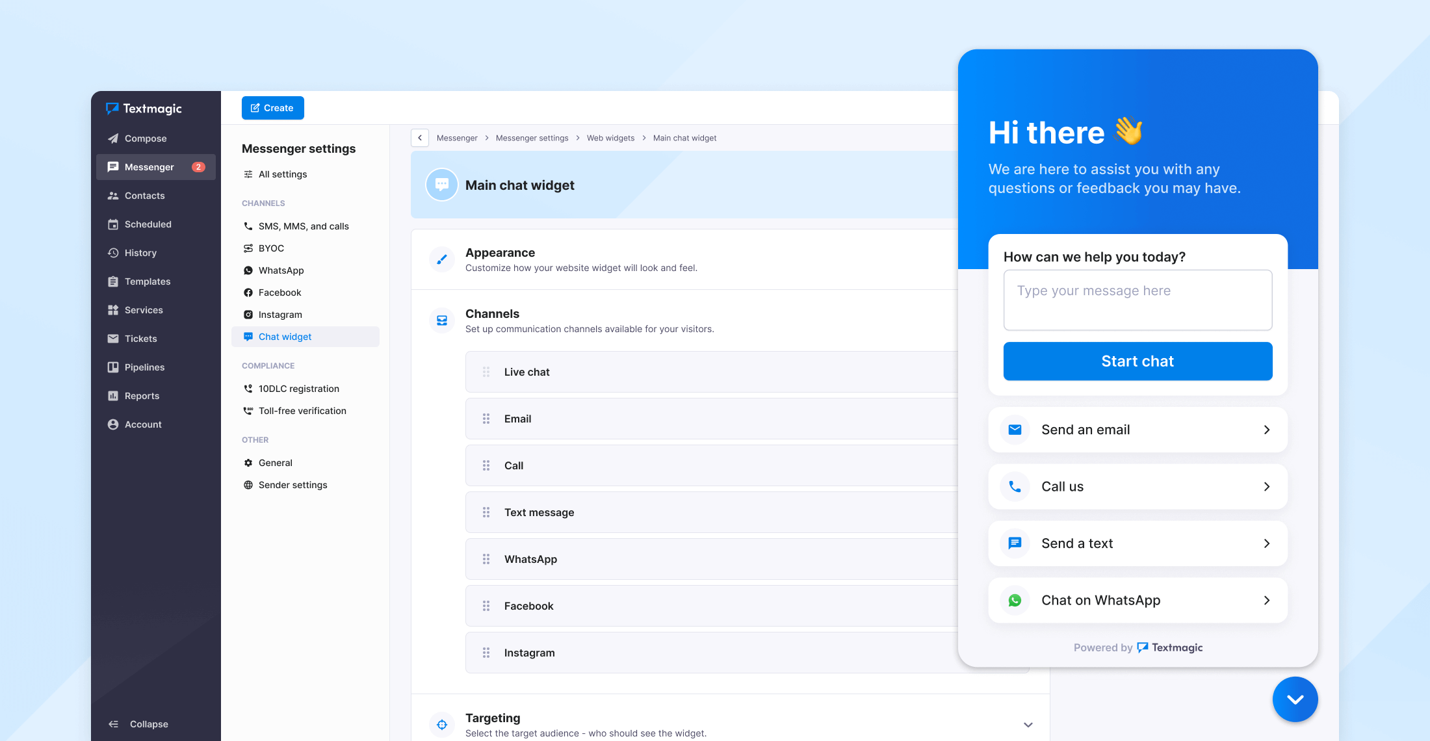Go to Messenger settings breadcrumb
The width and height of the screenshot is (1430, 741).
[532, 138]
